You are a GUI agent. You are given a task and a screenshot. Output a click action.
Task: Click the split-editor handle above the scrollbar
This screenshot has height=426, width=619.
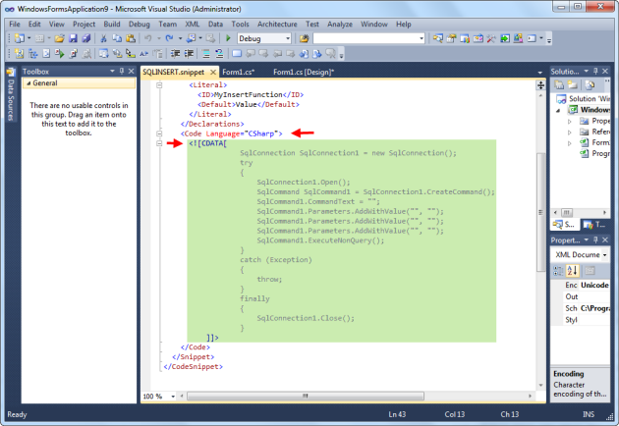540,85
